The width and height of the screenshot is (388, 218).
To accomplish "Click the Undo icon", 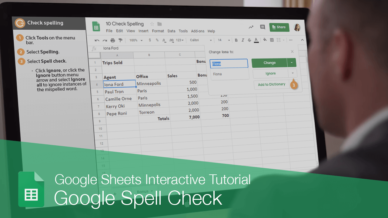I will tap(97, 40).
